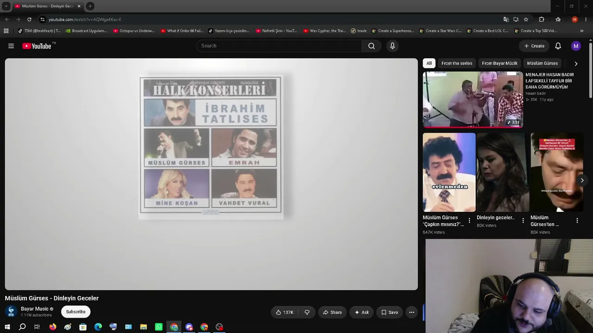Focus the YouTube search field
This screenshot has width=593, height=333.
tap(279, 46)
